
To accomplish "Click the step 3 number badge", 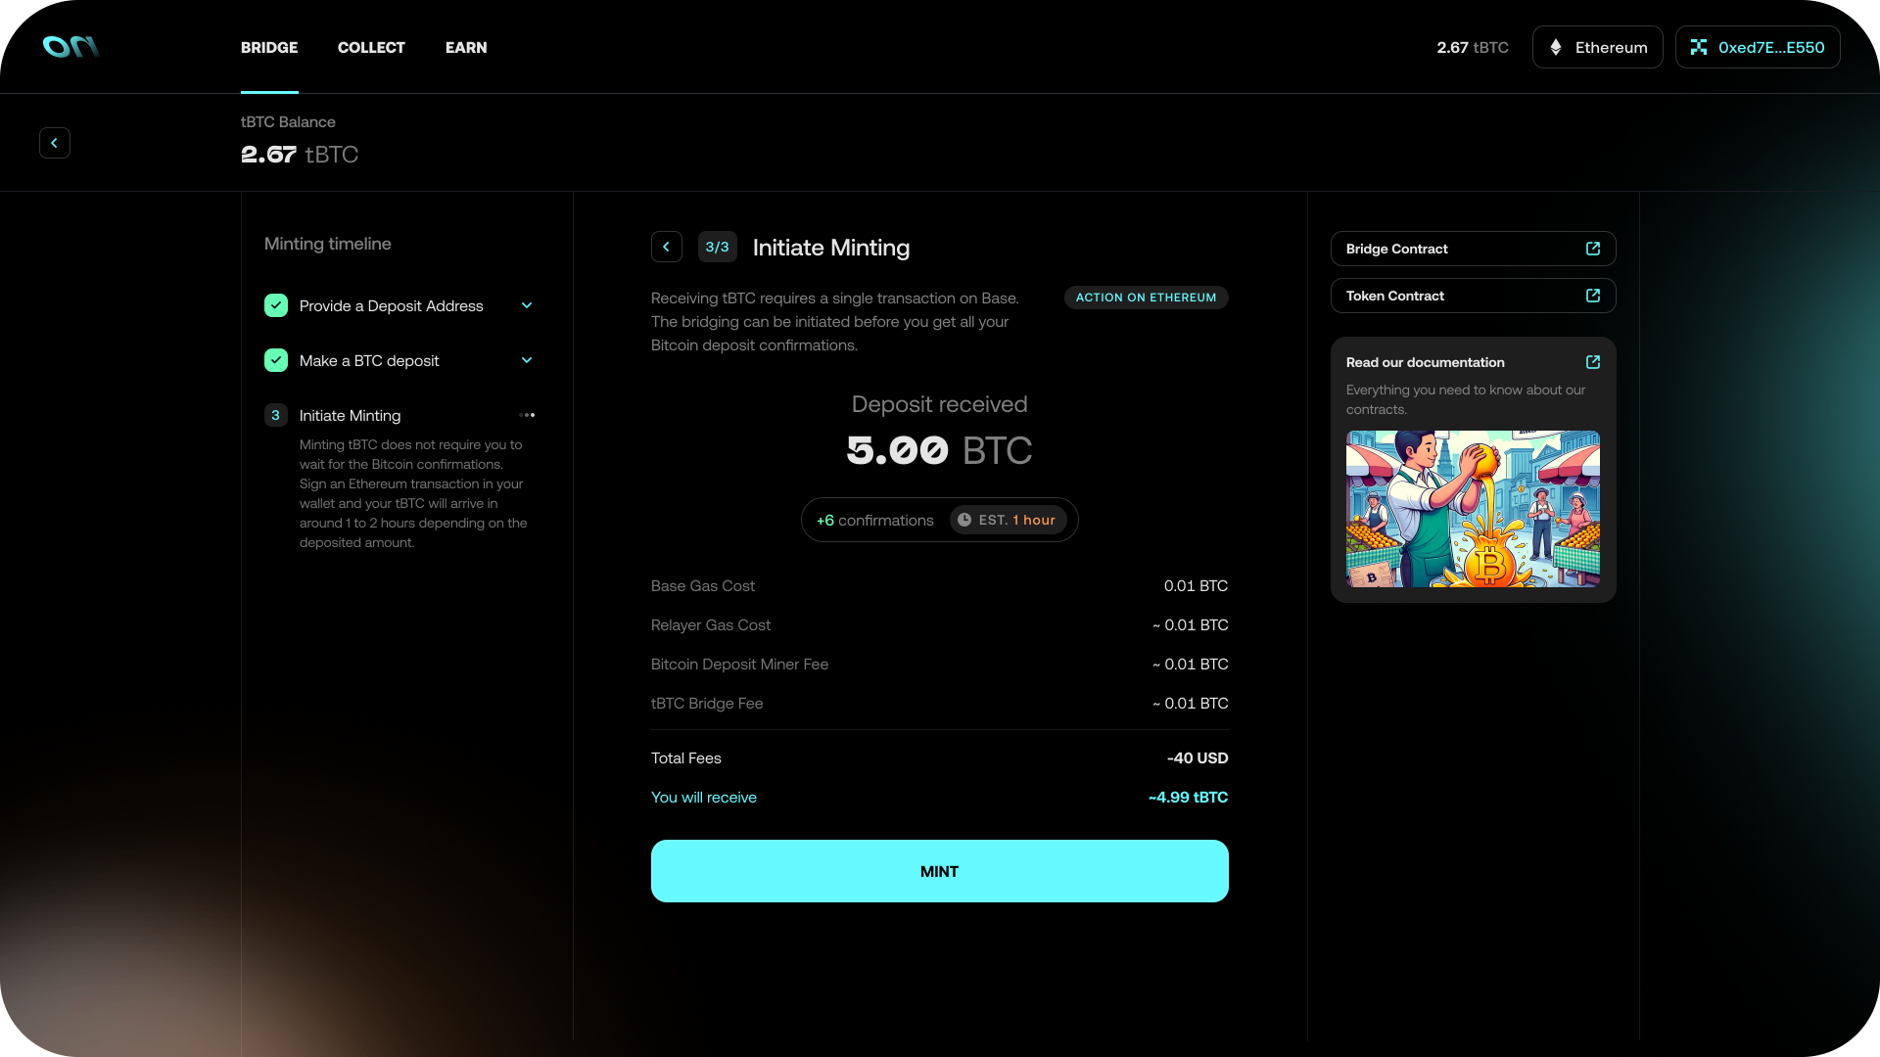I will coord(276,415).
